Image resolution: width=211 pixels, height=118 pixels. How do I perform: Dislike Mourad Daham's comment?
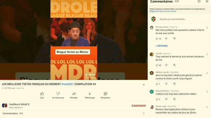click(166, 99)
